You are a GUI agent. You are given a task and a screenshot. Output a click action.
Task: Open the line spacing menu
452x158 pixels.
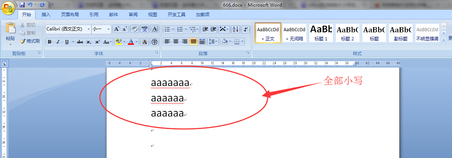pyautogui.click(x=213, y=42)
